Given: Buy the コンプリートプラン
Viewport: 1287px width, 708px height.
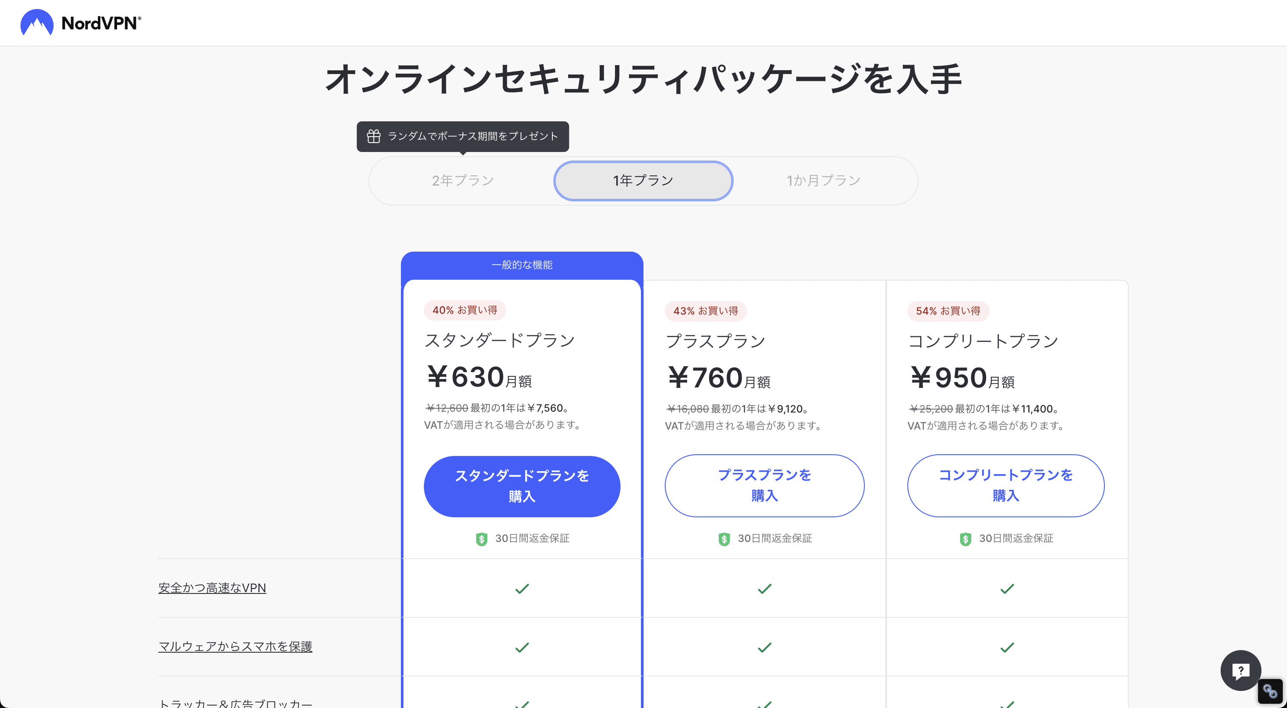Looking at the screenshot, I should 1005,485.
